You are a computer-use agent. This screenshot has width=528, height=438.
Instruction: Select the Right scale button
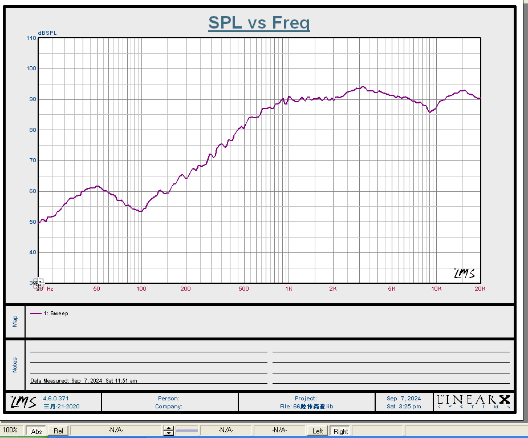tap(340, 431)
